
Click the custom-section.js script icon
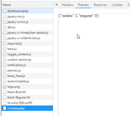click(x=5, y=60)
